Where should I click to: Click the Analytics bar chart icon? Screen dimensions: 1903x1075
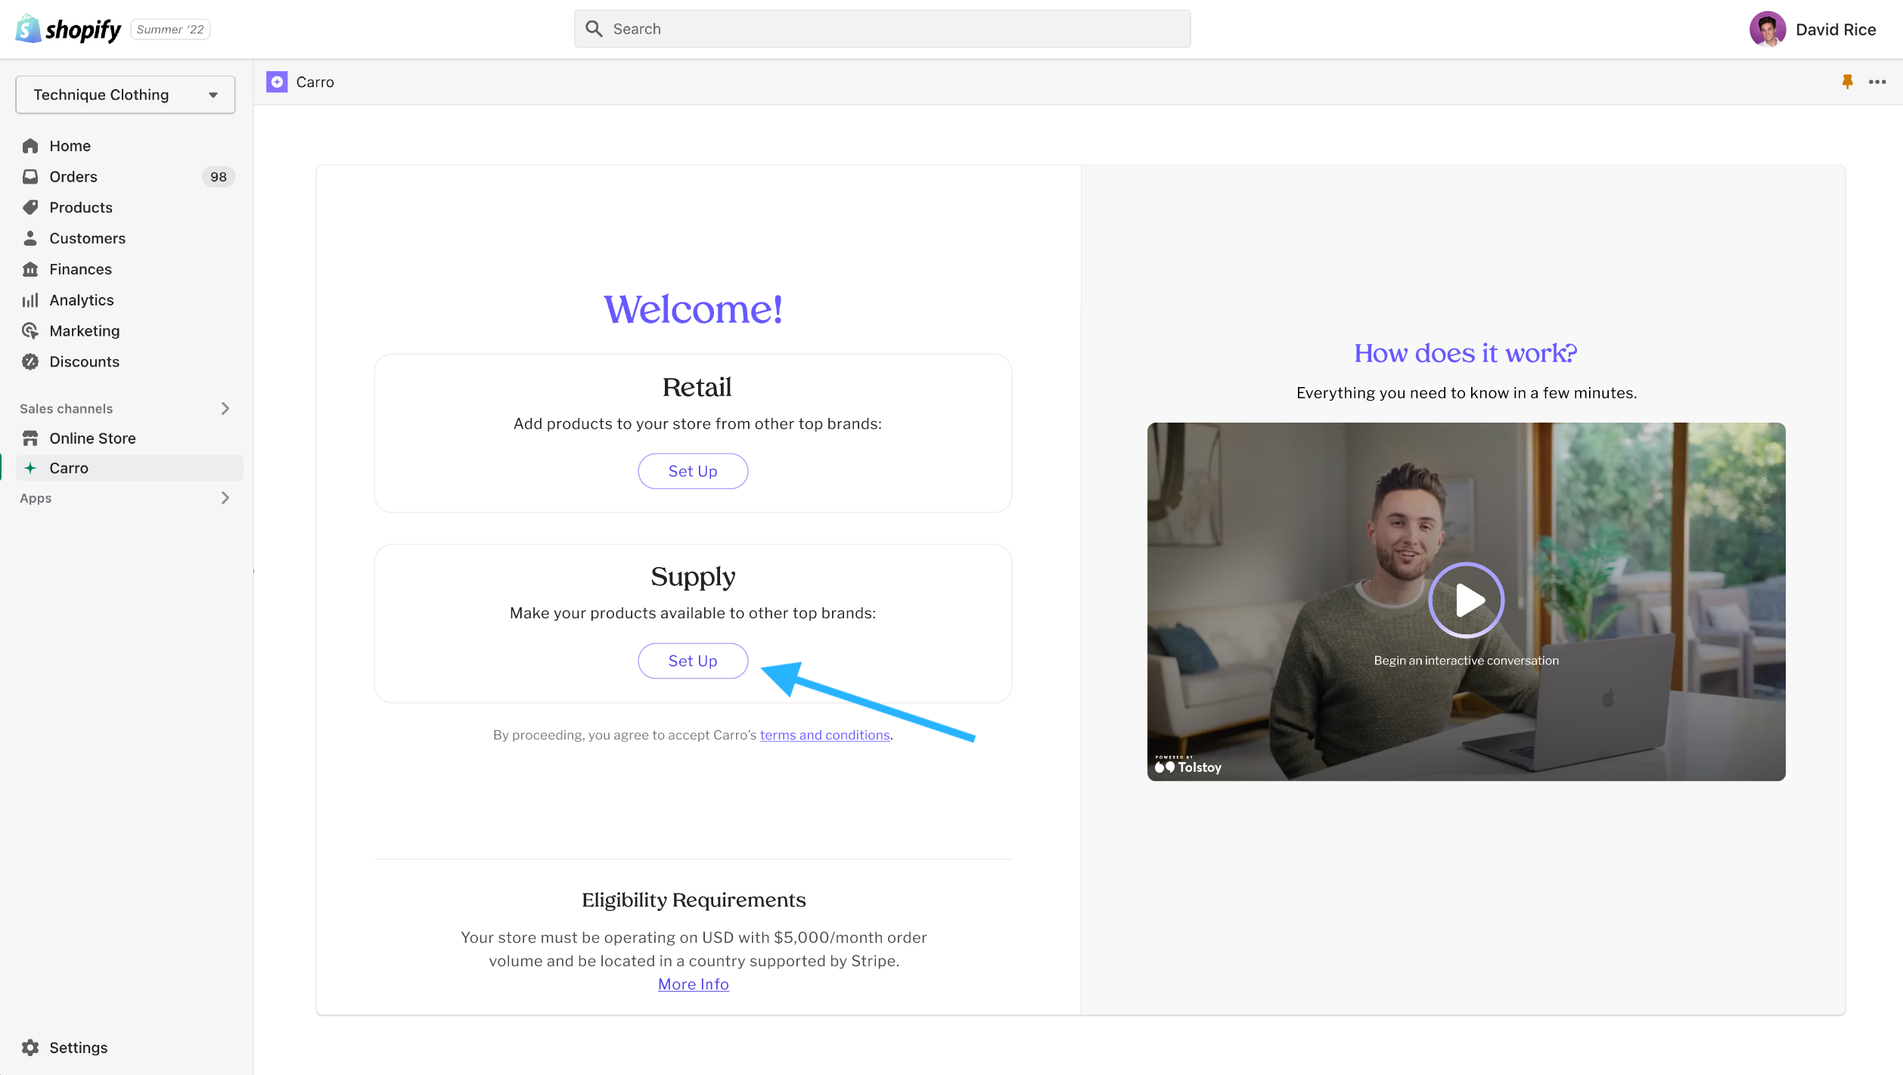pos(30,300)
